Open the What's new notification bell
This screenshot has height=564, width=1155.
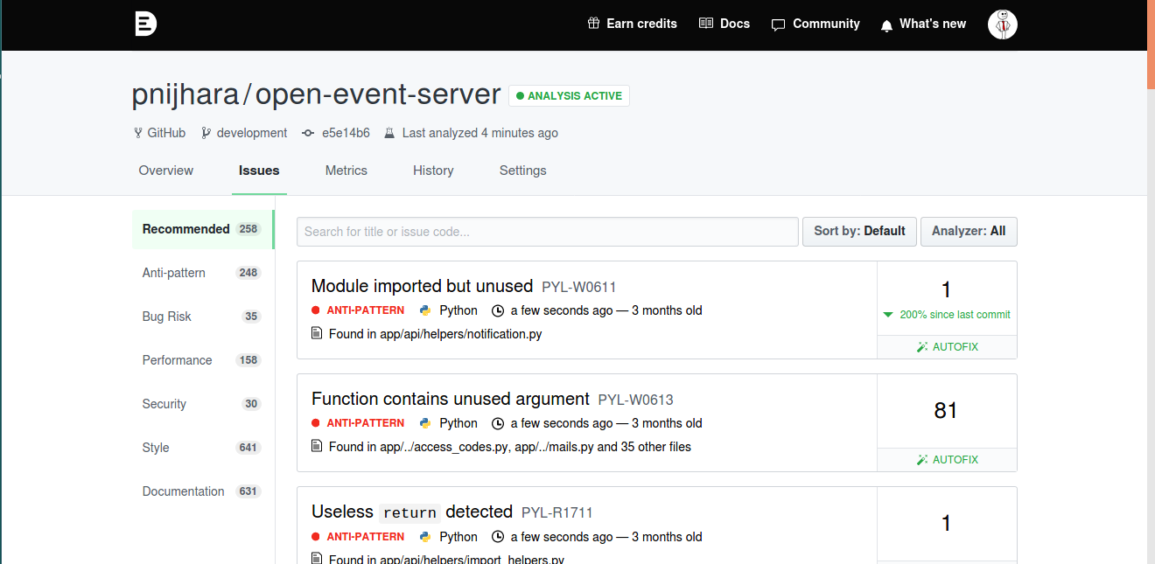point(886,24)
